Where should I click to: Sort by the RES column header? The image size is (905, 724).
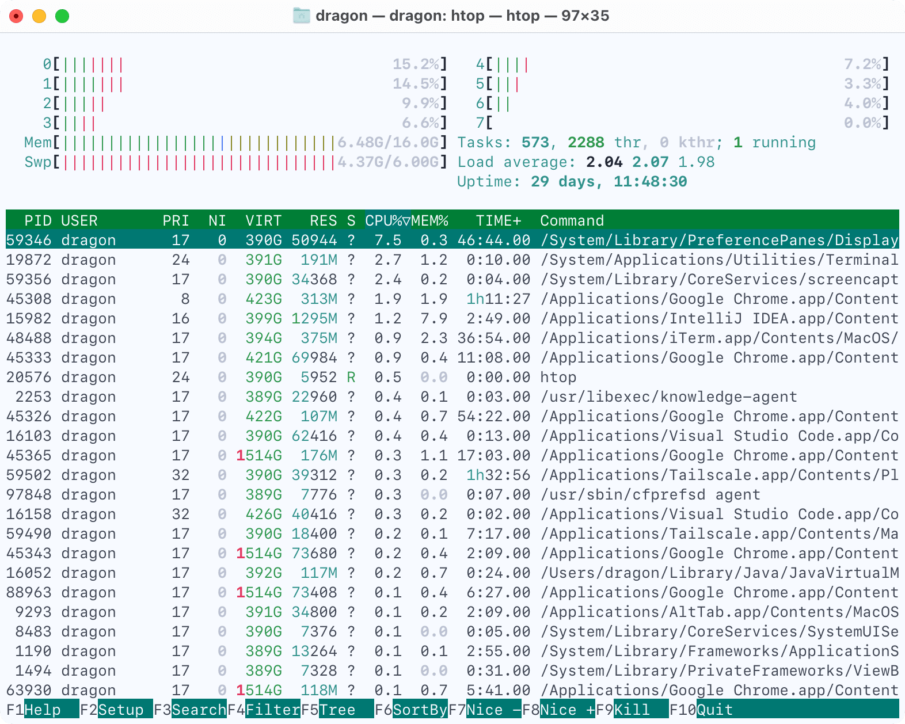[x=324, y=220]
